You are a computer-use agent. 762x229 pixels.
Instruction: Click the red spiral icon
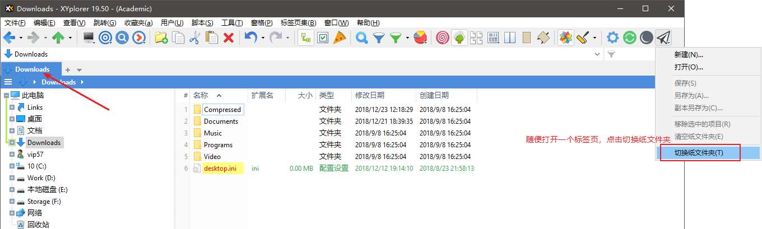point(443,38)
